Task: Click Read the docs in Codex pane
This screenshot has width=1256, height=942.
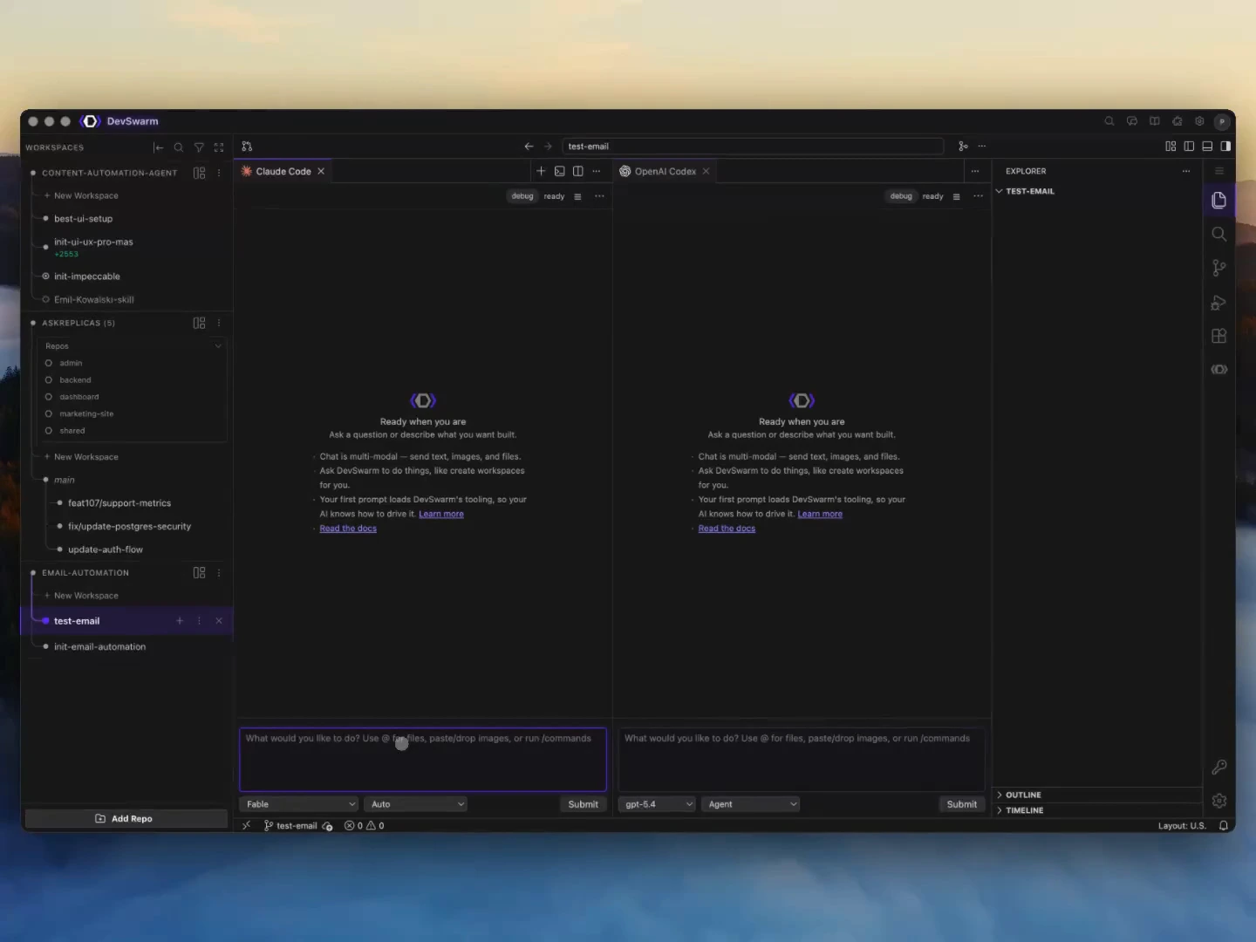Action: (x=727, y=529)
